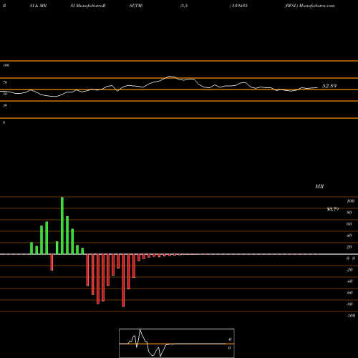
Task: Select the "SI(TM)" header text
Action: point(136,6)
